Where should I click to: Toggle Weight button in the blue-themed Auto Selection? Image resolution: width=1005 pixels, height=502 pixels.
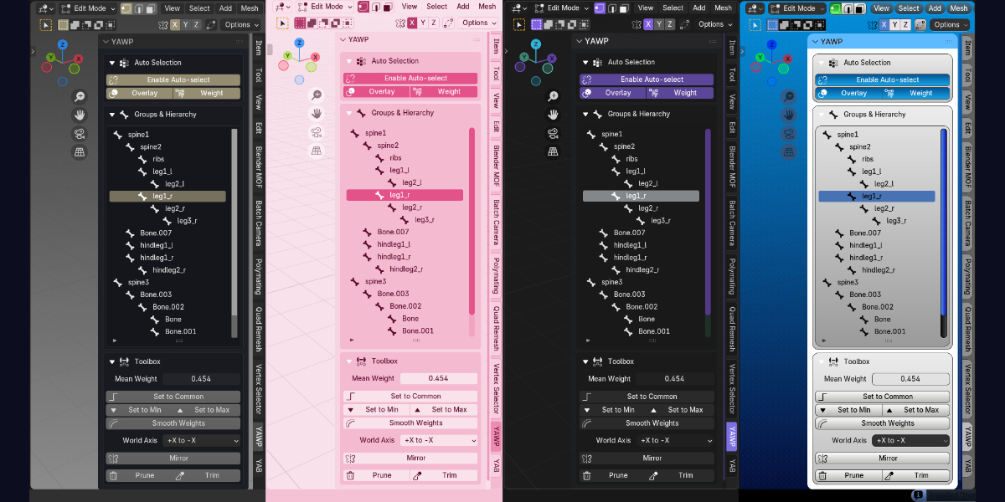[x=916, y=94]
